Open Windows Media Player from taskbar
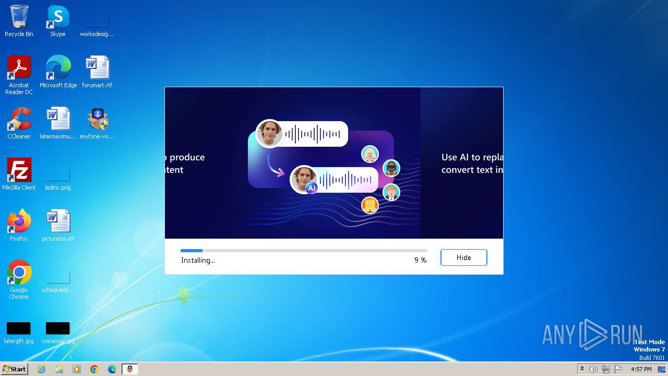Viewport: 668px width, 376px height. (77, 369)
